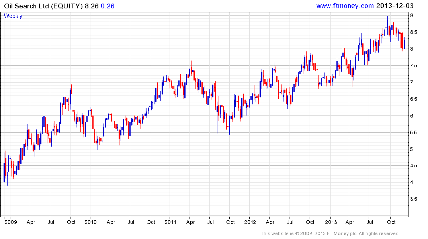Click the 5 price axis label
Viewport: 428px width, 239px height.
(x=412, y=149)
